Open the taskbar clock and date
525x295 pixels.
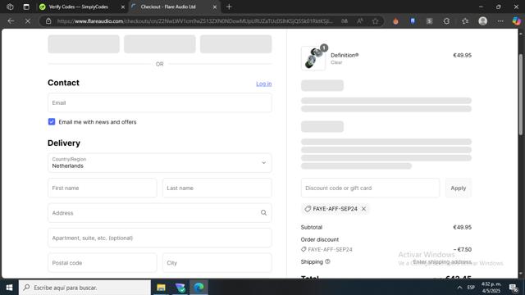(491, 288)
